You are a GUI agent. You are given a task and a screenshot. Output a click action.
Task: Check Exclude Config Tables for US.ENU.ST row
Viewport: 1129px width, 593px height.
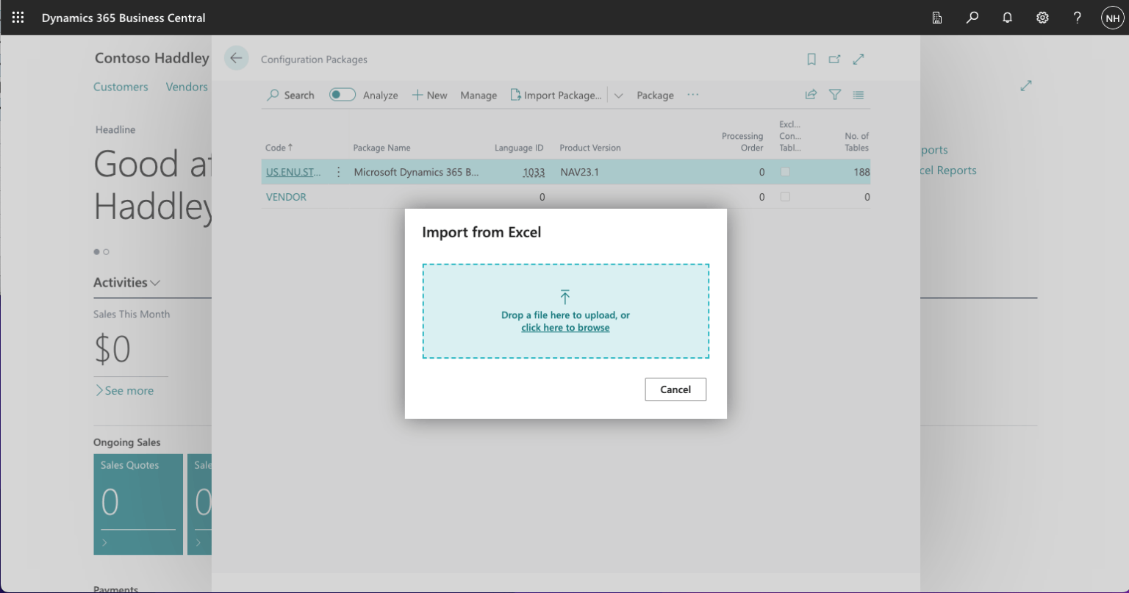(785, 172)
